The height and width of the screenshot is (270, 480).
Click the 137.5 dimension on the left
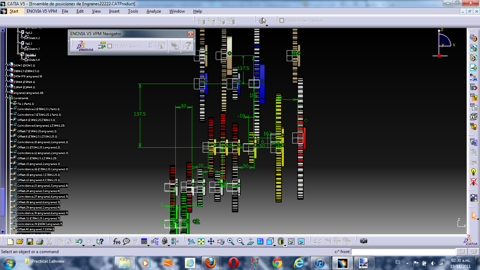(x=139, y=114)
